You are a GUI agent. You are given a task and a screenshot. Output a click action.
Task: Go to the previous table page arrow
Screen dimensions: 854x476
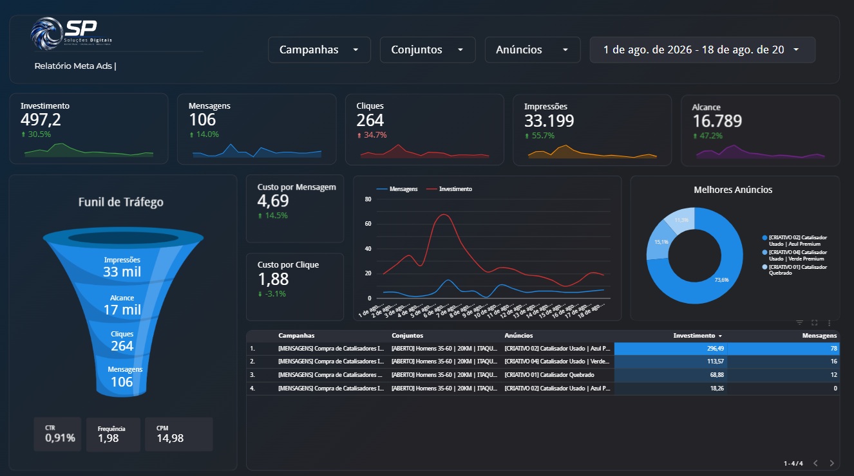click(815, 463)
